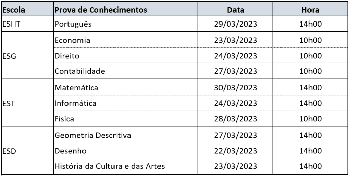Select the Português exam cell
The height and width of the screenshot is (176, 349).
click(x=125, y=24)
